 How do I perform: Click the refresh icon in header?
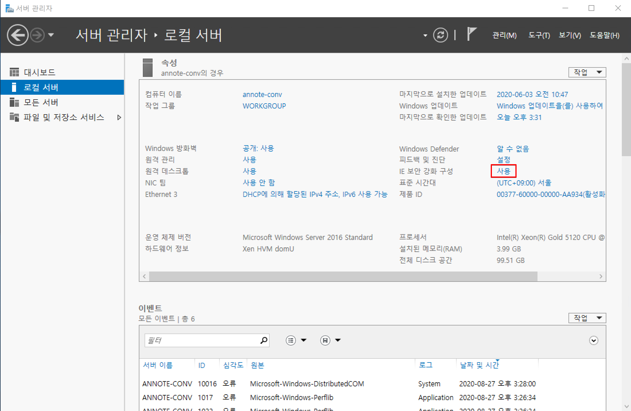440,35
